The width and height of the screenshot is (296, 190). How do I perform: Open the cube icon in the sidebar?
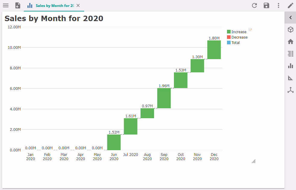291,30
